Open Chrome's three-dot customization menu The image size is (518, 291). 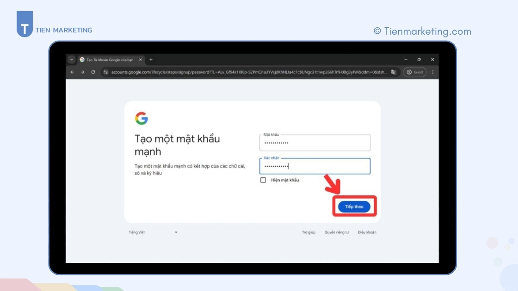point(433,72)
